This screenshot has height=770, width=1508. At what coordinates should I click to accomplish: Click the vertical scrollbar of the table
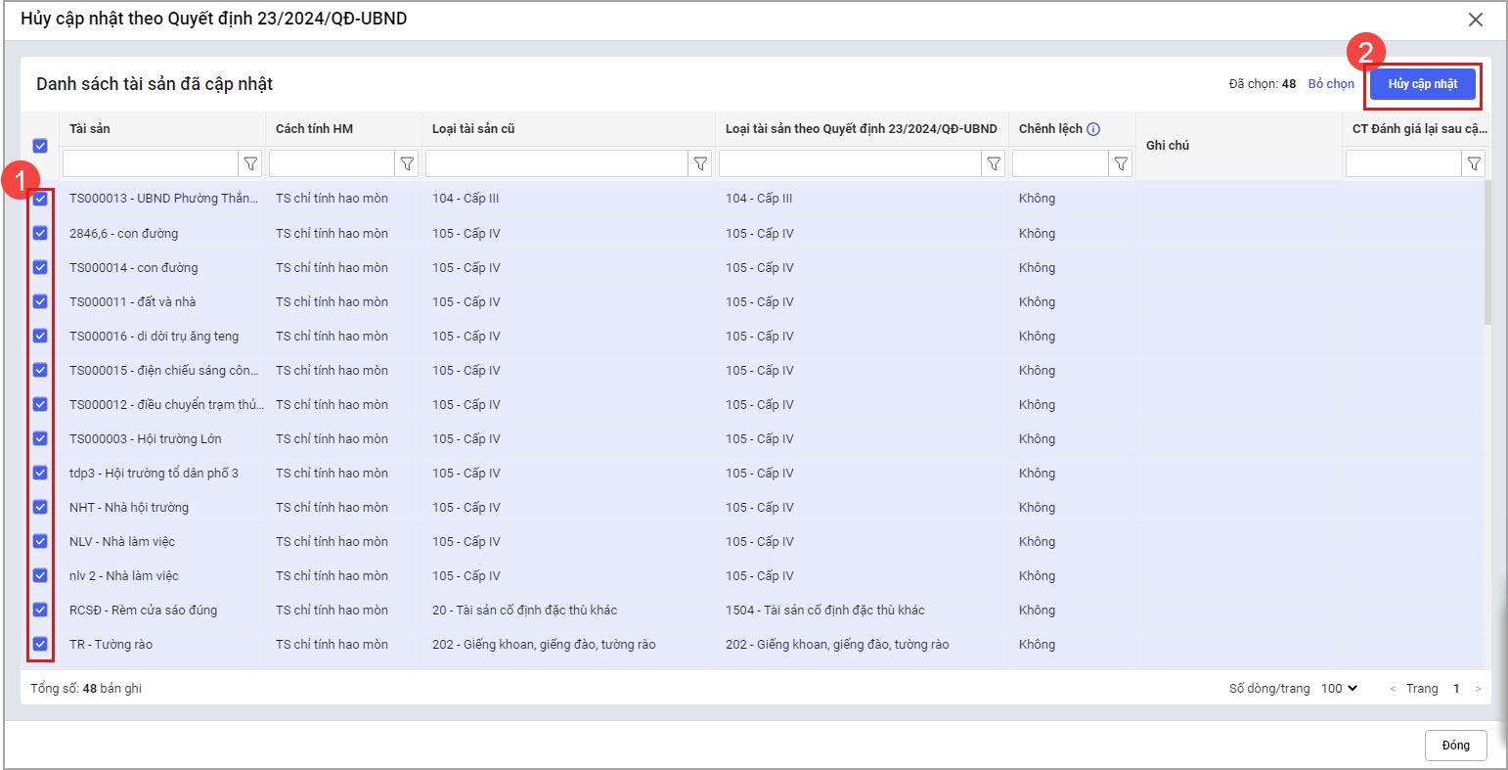[x=1487, y=254]
